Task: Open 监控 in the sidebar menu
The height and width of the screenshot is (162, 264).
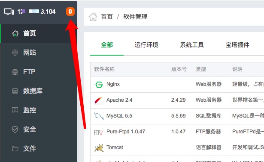Action: (x=30, y=110)
